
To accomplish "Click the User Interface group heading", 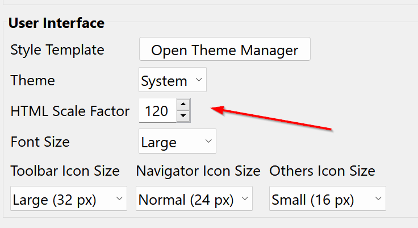I will pos(57,23).
